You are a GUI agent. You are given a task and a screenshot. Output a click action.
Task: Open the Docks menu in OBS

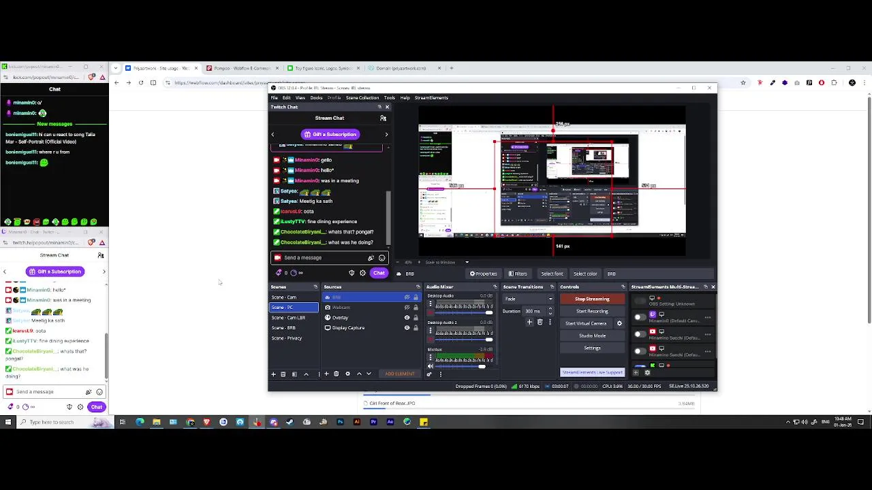[x=316, y=98]
